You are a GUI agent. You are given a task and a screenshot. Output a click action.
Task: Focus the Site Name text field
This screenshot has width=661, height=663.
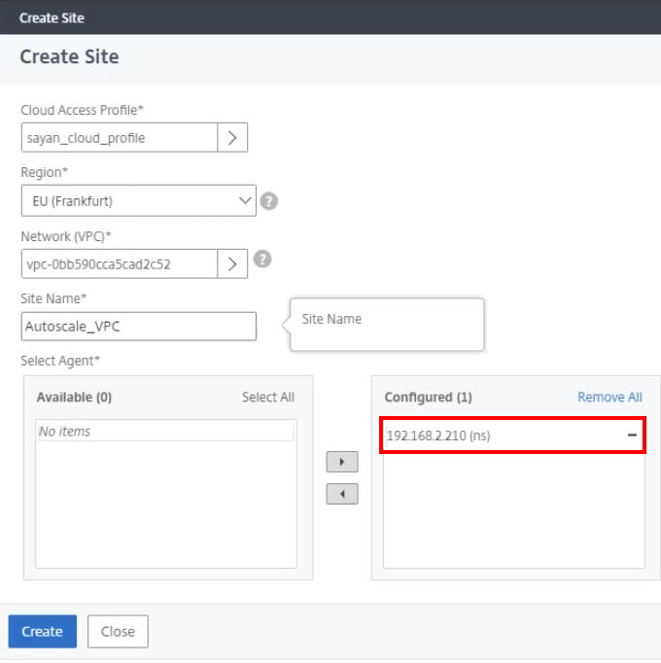[138, 327]
